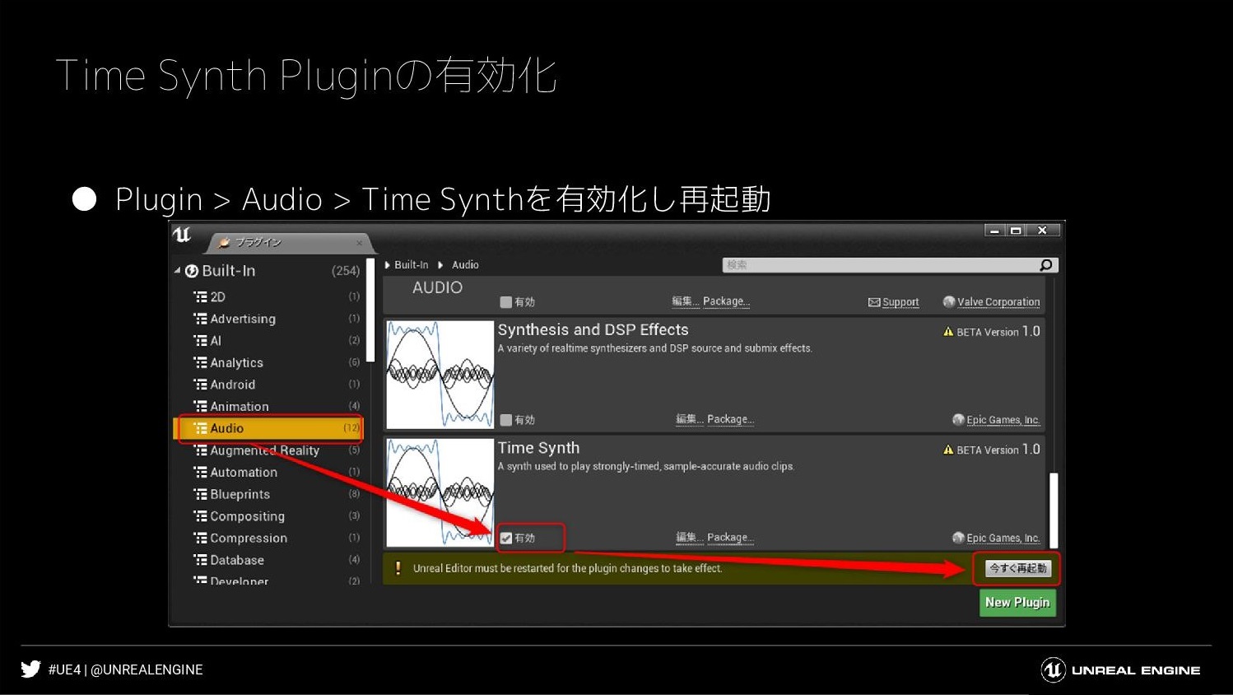Click the Time Synth beta warning icon
1233x695 pixels.
(x=948, y=450)
